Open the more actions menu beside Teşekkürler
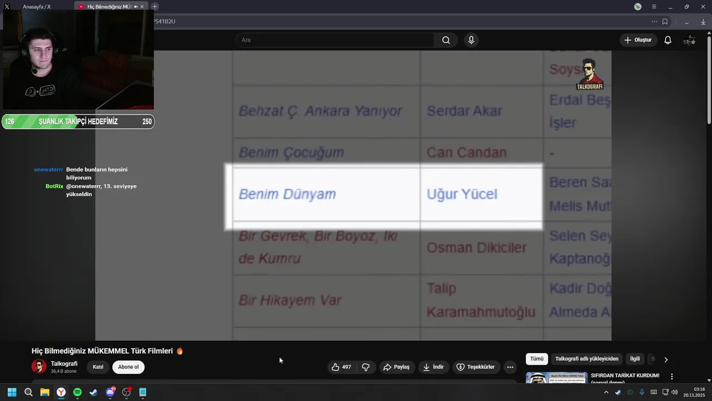 pyautogui.click(x=510, y=367)
